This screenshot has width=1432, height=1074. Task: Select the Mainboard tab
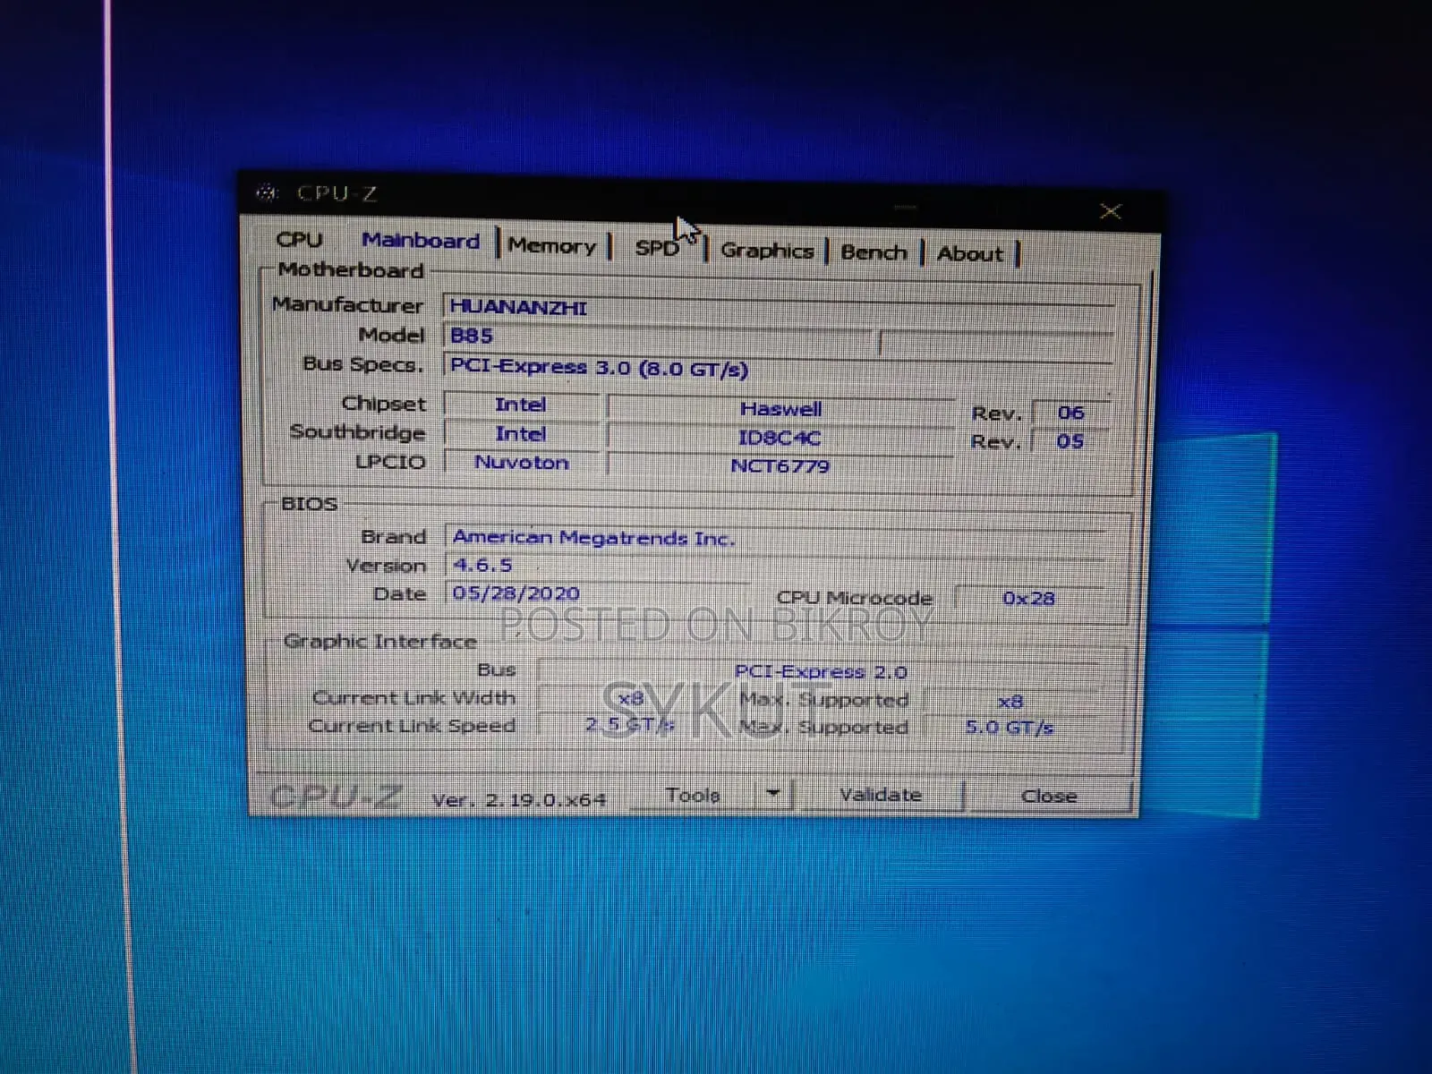tap(421, 241)
